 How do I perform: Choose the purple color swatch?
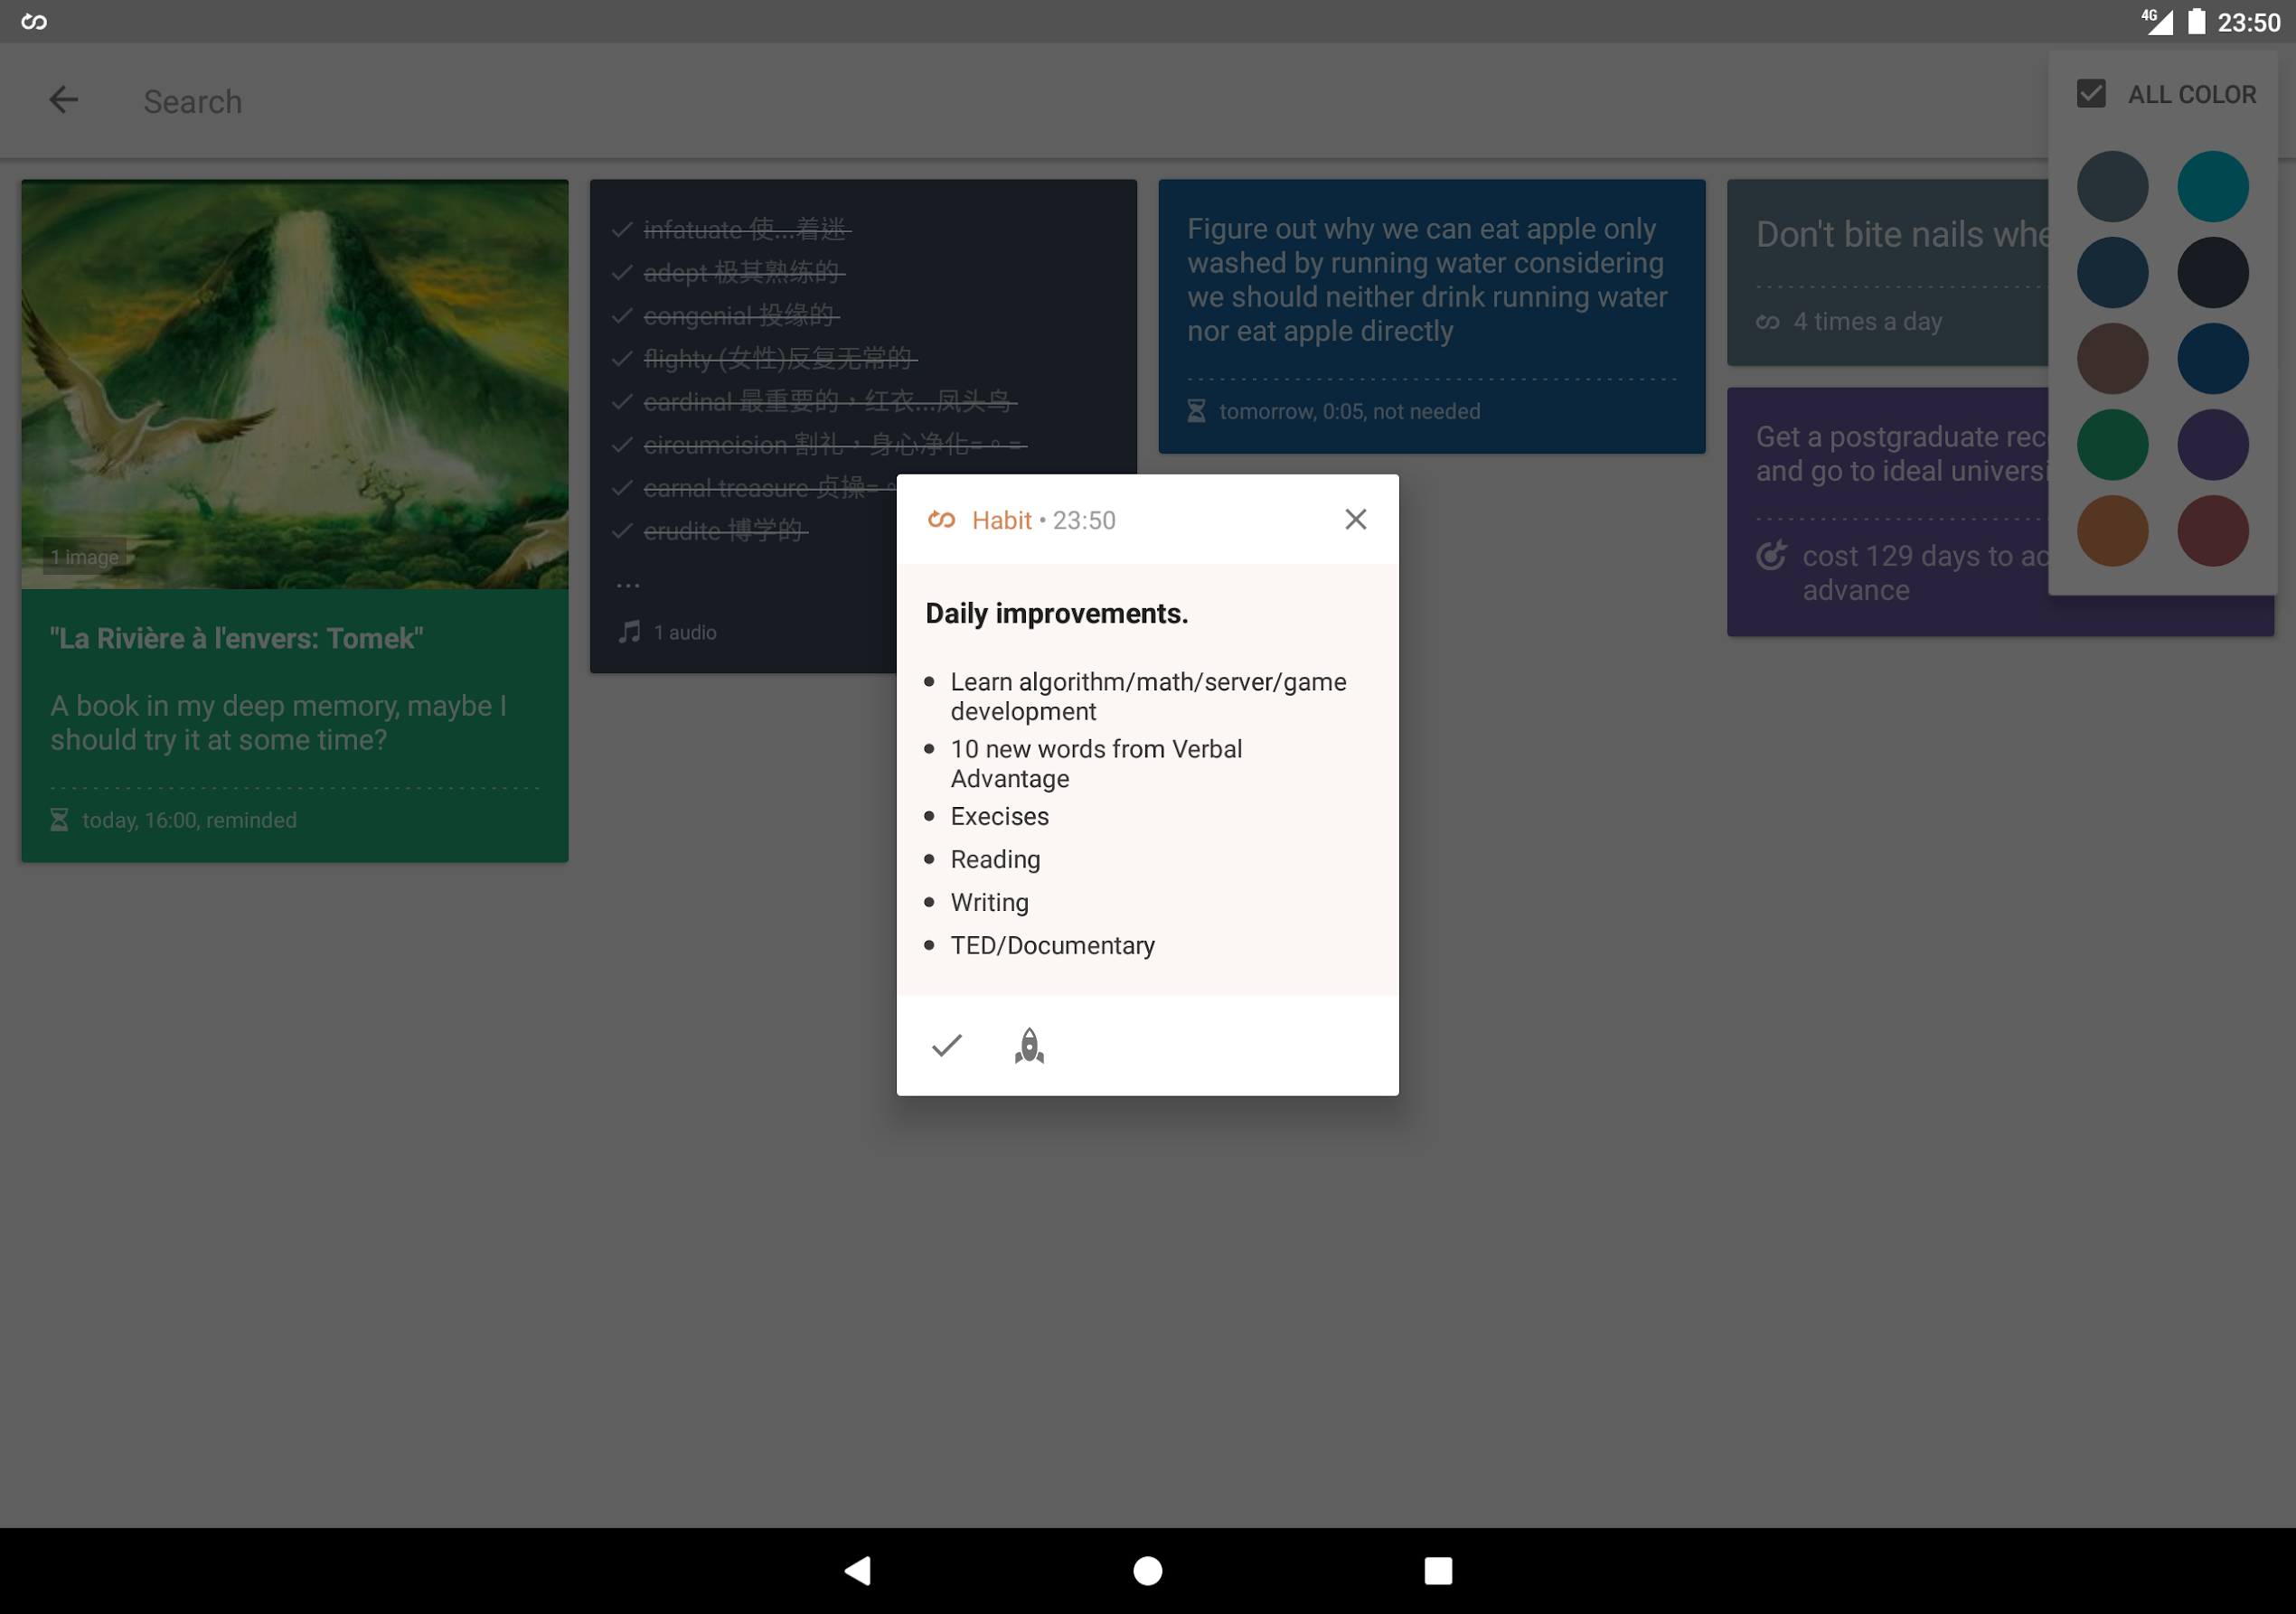click(2212, 445)
